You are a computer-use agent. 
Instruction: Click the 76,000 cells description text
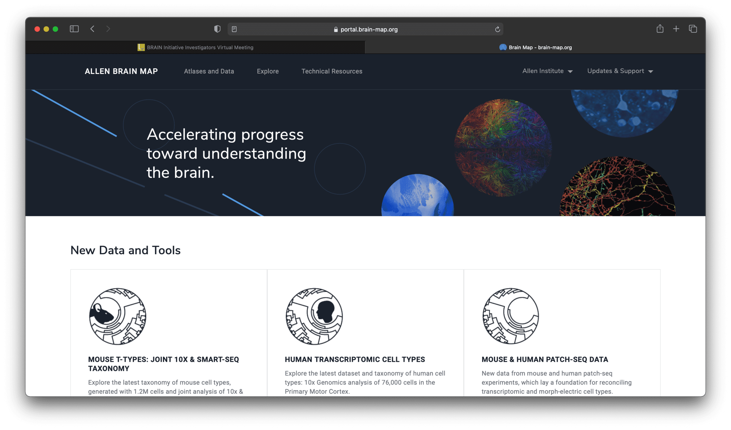point(365,382)
